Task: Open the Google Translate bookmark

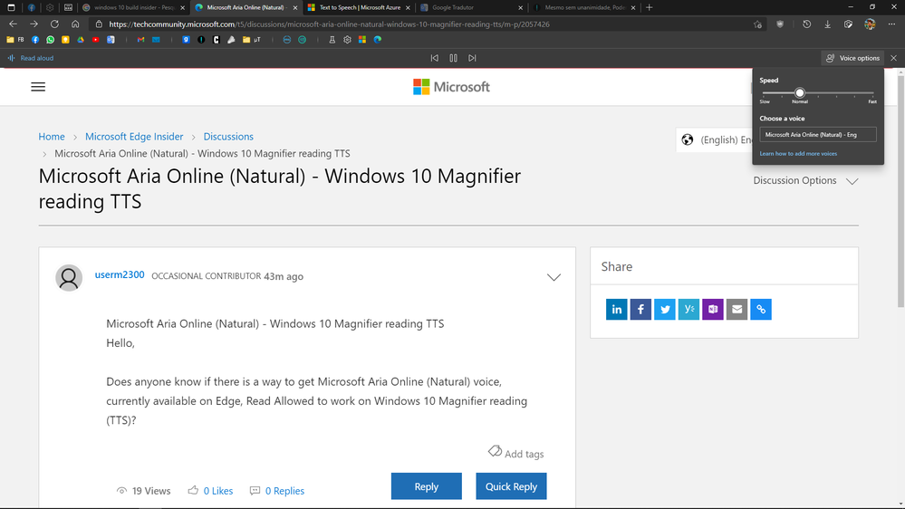Action: 111,40
